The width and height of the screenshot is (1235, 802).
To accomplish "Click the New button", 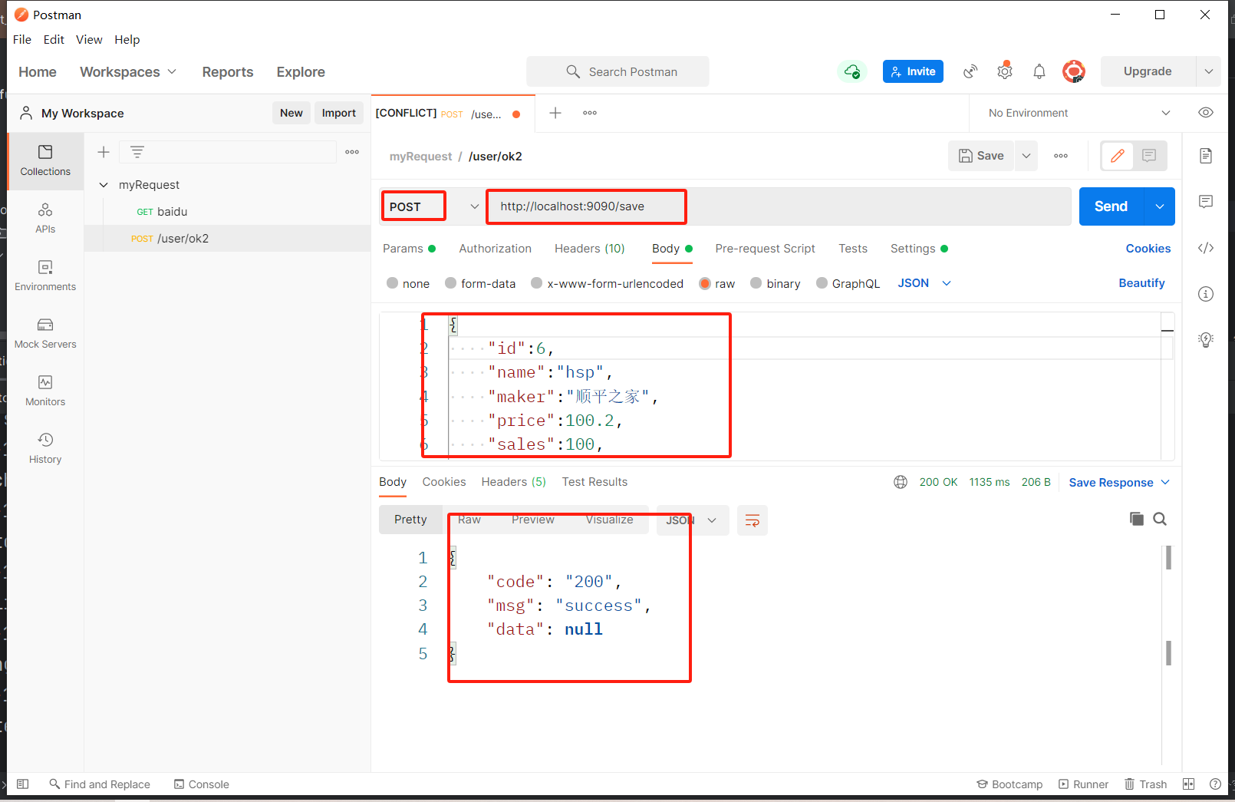I will (291, 113).
